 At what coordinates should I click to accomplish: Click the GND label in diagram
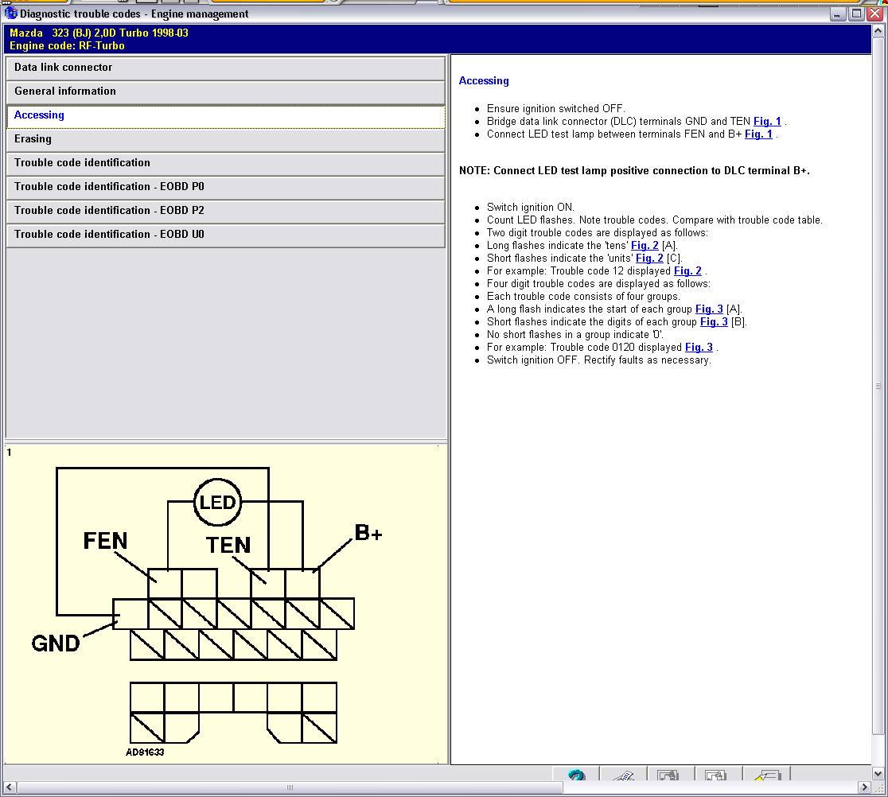click(x=56, y=643)
